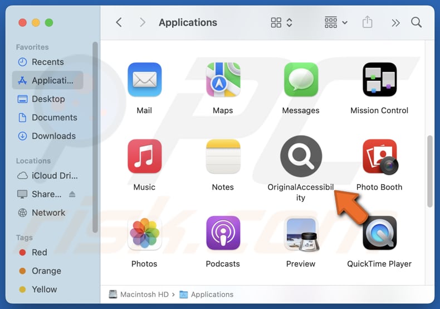Open Downloads in the sidebar
The image size is (440, 309).
(x=48, y=136)
